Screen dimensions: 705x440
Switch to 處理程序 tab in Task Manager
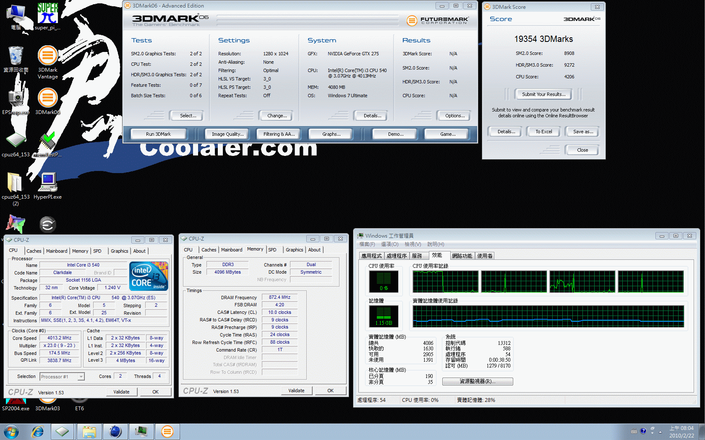click(397, 256)
